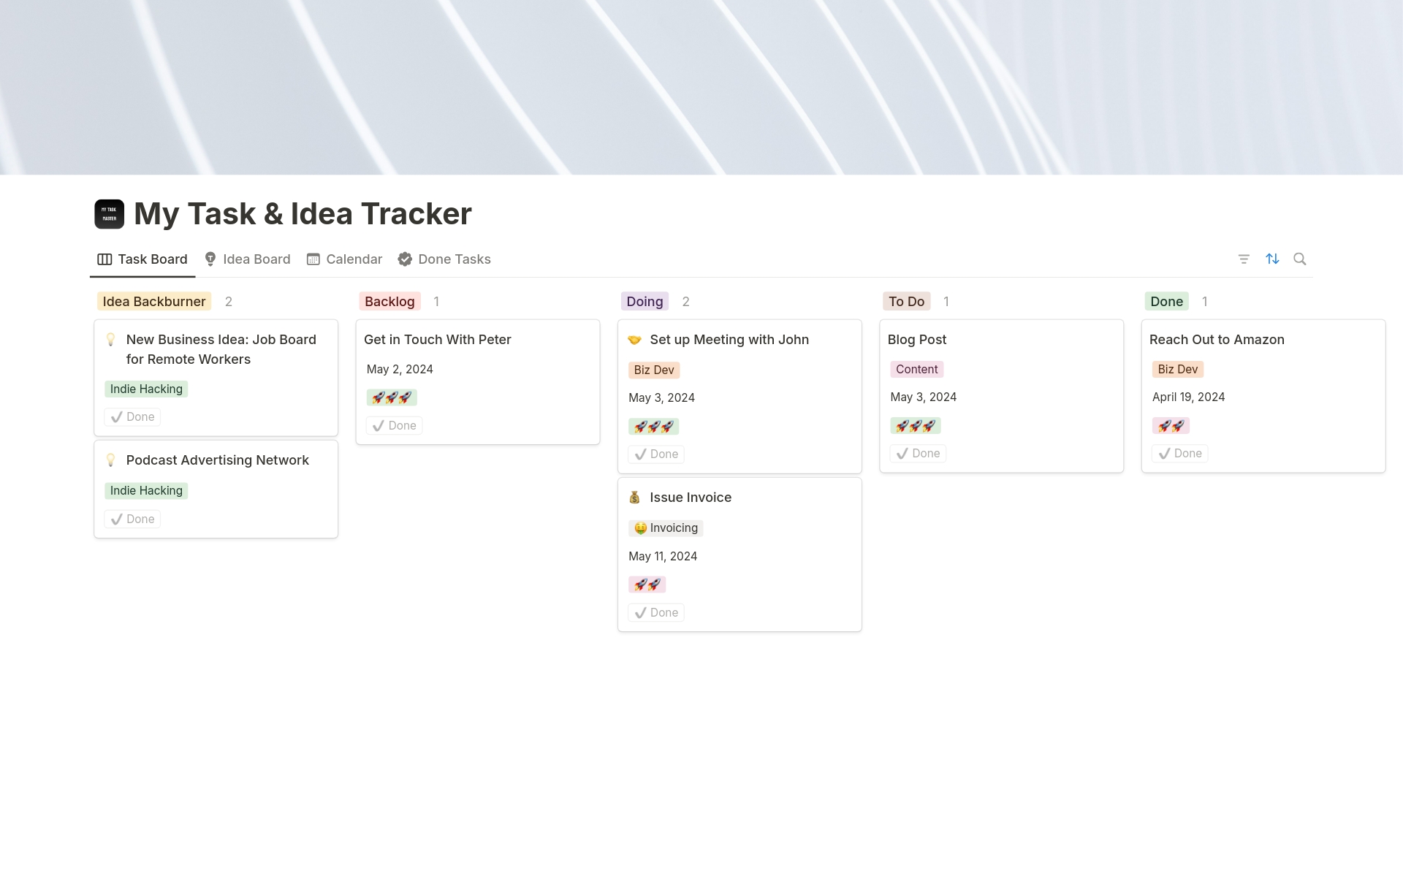Click the filter icon in the toolbar
1403x876 pixels.
(x=1244, y=259)
